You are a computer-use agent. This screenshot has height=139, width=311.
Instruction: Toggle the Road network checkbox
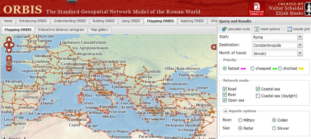(x=225, y=89)
